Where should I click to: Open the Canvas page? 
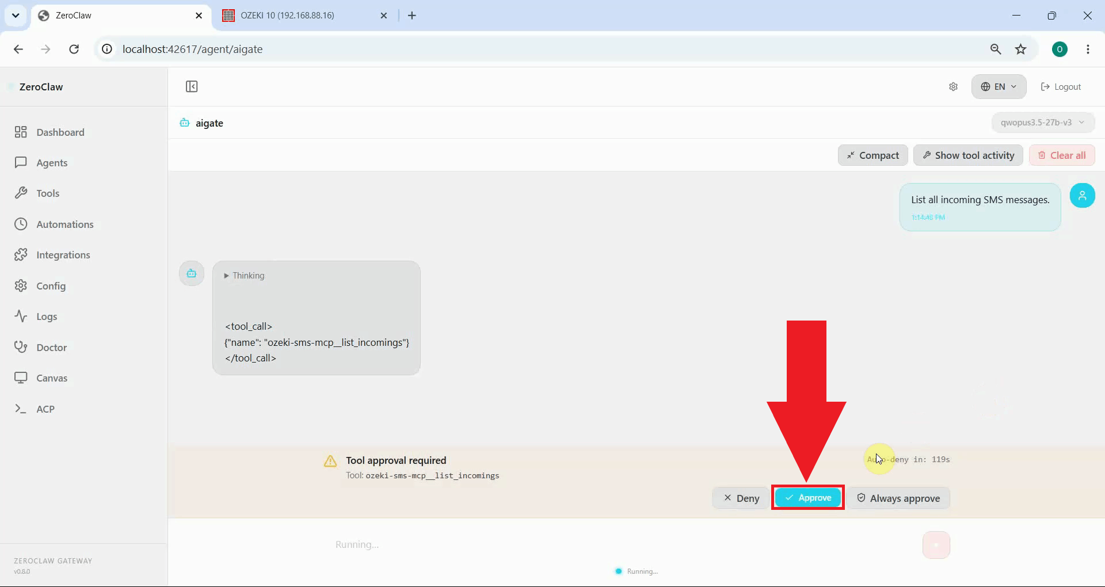[x=41, y=378]
